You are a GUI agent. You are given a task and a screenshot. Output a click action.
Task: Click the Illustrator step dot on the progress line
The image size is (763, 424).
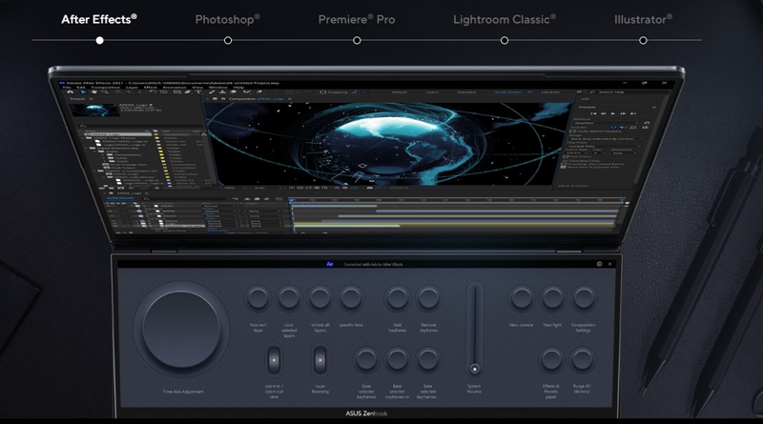point(643,40)
